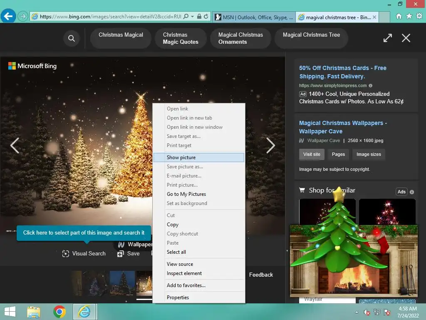The width and height of the screenshot is (426, 320).
Task: Select Show picture menu item
Action: (199, 157)
